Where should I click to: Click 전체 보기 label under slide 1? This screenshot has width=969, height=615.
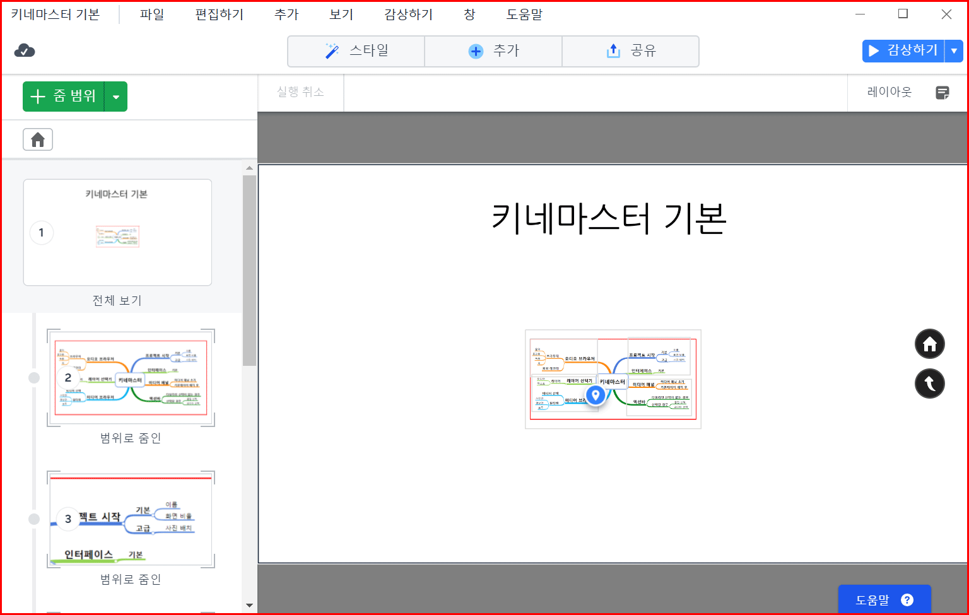[x=117, y=300]
